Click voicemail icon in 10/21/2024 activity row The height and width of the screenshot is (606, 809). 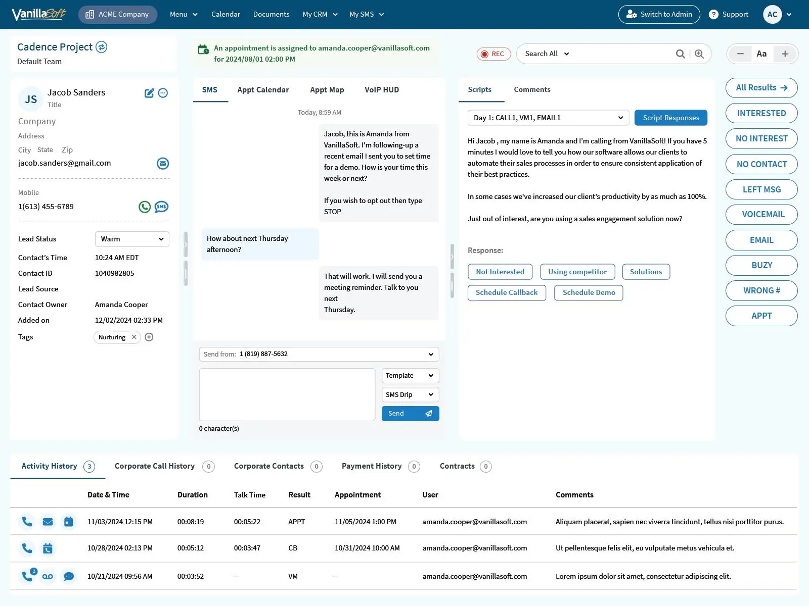click(48, 576)
